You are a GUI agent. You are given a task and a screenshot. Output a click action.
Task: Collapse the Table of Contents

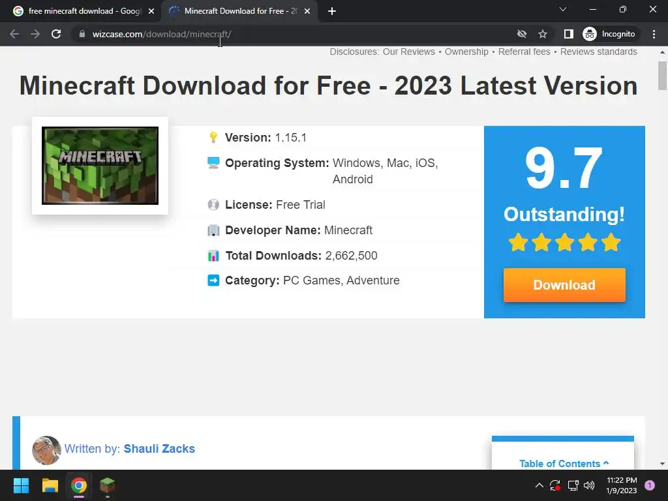564,464
